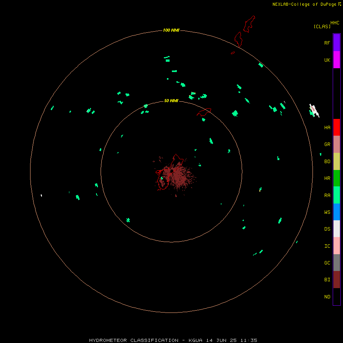Click the BD legend label
343x343 pixels.
coord(327,162)
